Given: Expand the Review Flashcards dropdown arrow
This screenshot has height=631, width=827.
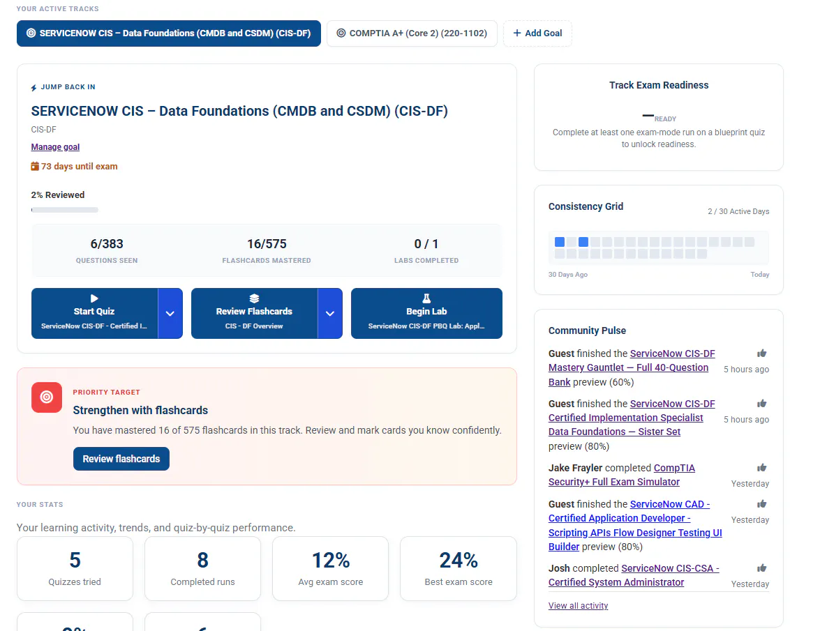Looking at the screenshot, I should coord(330,313).
